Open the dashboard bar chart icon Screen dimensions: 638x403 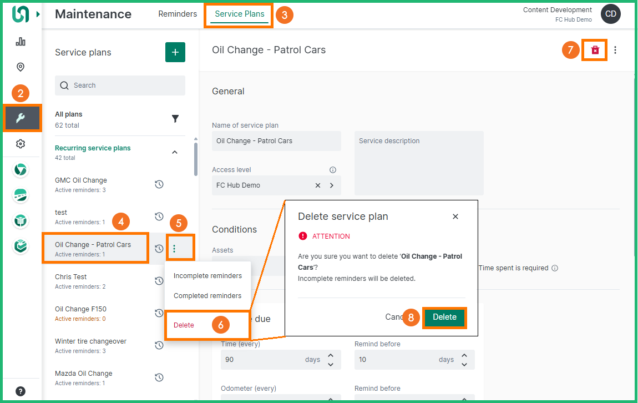coord(21,42)
